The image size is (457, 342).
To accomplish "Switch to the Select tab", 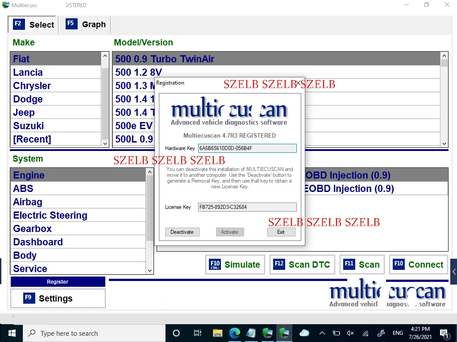I will coord(32,24).
